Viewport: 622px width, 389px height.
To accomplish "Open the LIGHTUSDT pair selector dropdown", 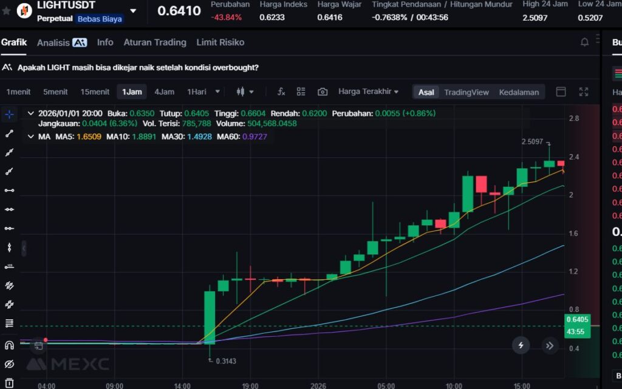I will 133,10.
